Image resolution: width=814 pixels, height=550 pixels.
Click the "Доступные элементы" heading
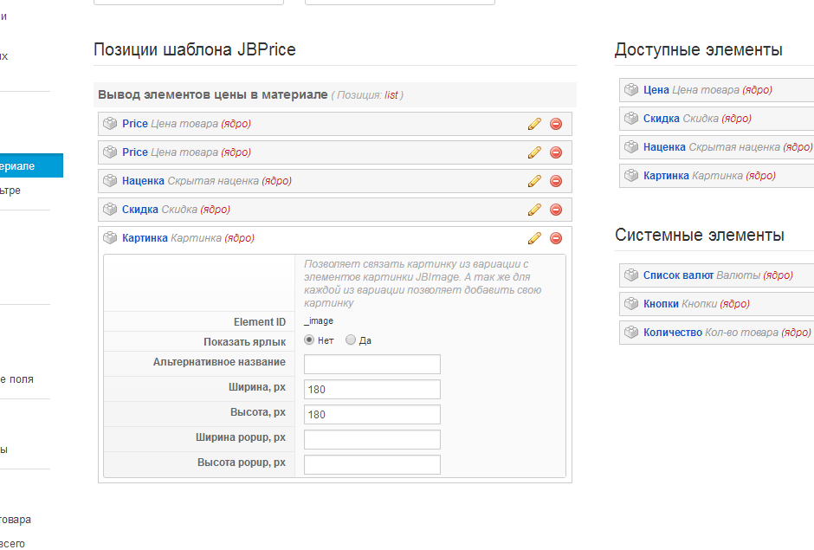tap(699, 49)
